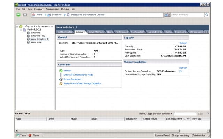Sort tasks by Status column header
This screenshot has width=223, height=139.
point(80,119)
